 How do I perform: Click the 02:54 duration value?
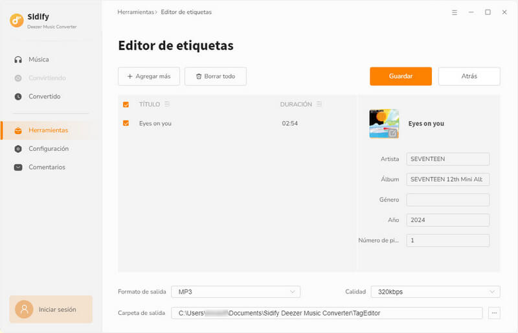289,123
